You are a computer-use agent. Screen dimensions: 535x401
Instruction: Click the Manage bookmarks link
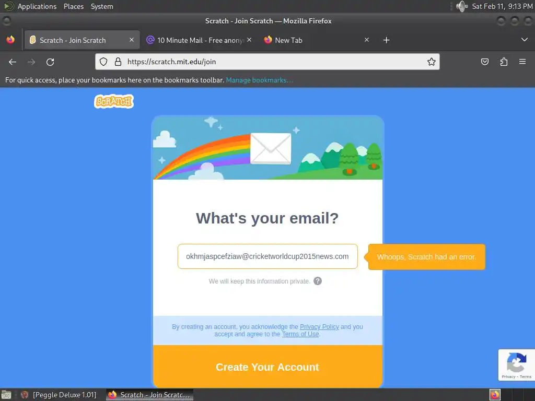(259, 80)
